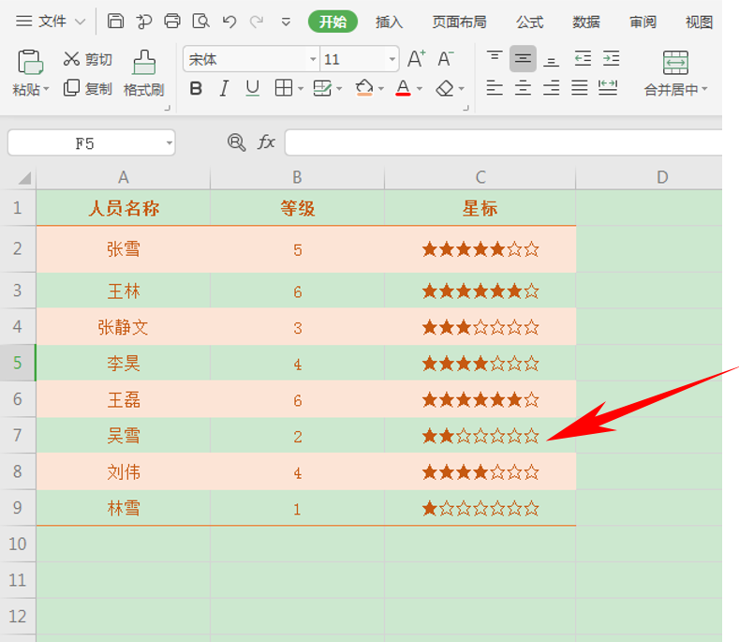
Task: Click the distributed alignment icon
Action: click(x=608, y=88)
